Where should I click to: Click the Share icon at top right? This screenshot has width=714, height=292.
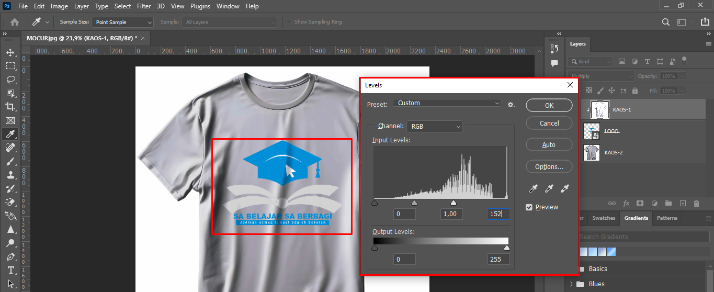point(705,22)
